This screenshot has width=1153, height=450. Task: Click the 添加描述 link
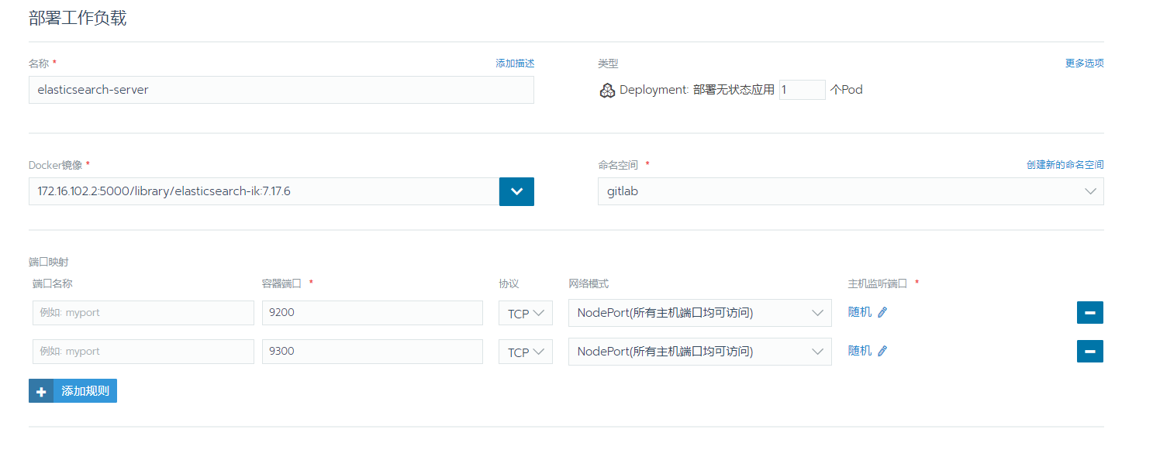point(515,64)
